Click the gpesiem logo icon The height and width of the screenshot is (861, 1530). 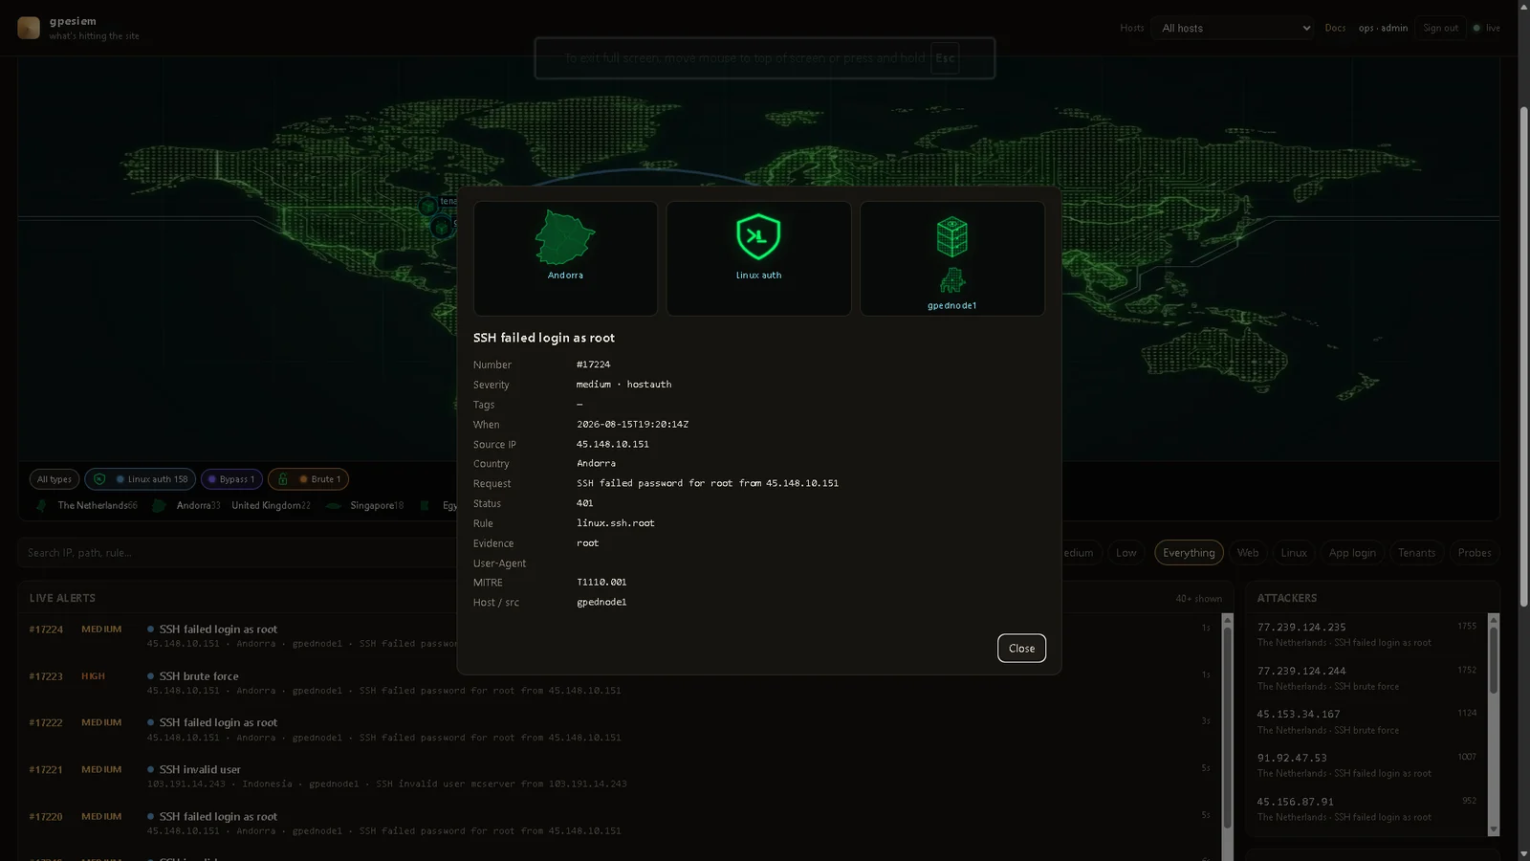click(29, 28)
